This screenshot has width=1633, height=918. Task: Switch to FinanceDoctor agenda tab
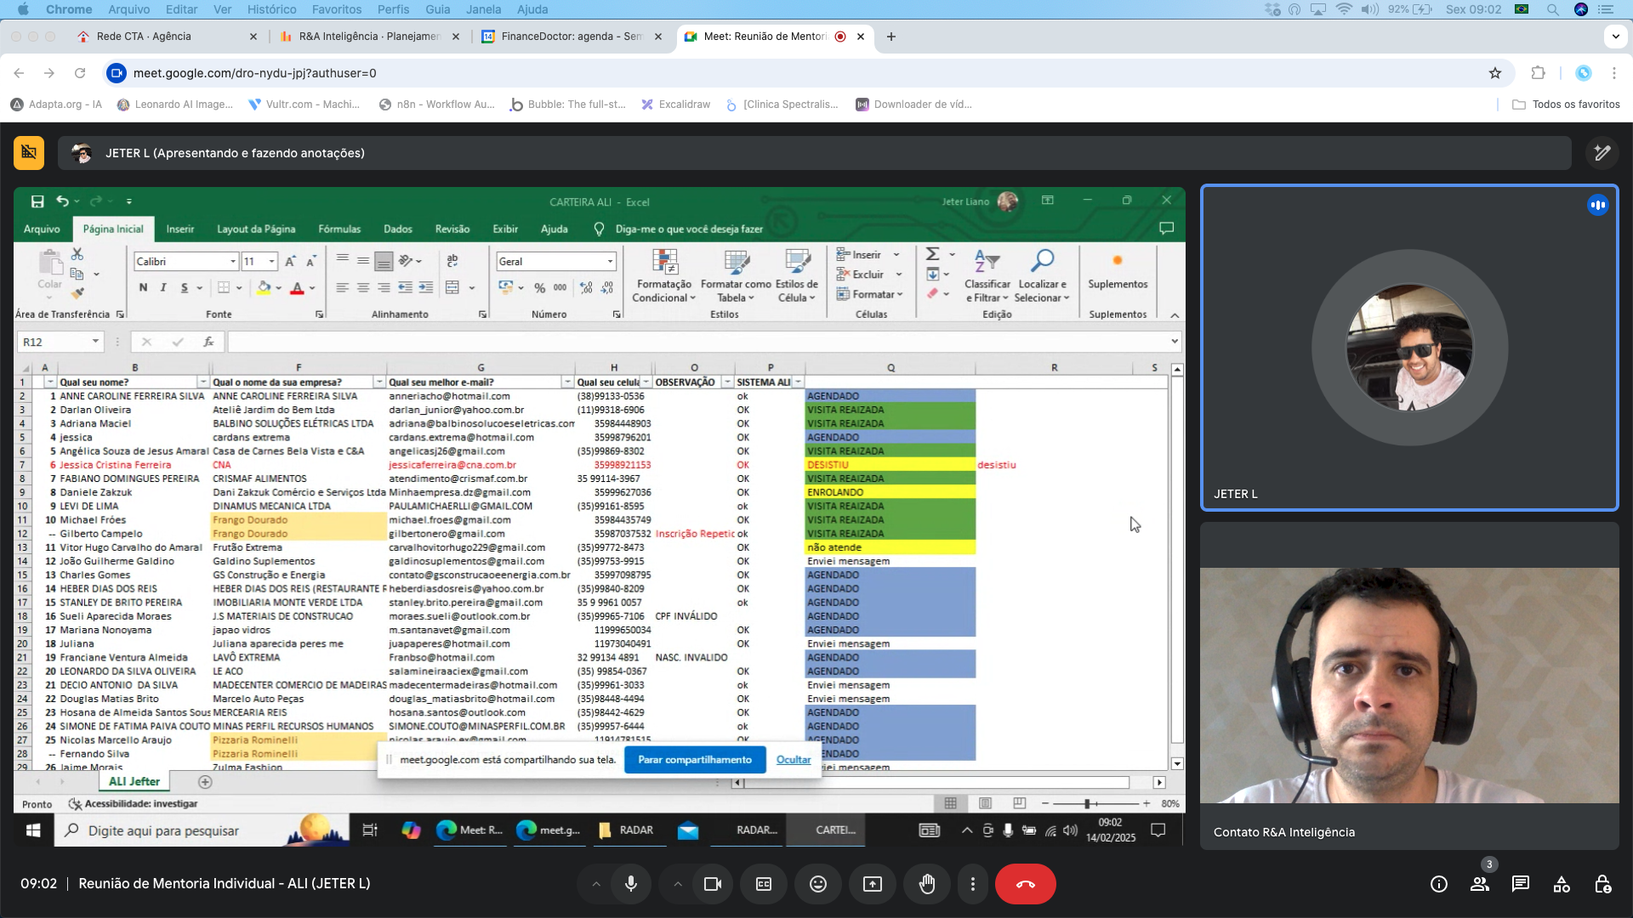pos(570,37)
